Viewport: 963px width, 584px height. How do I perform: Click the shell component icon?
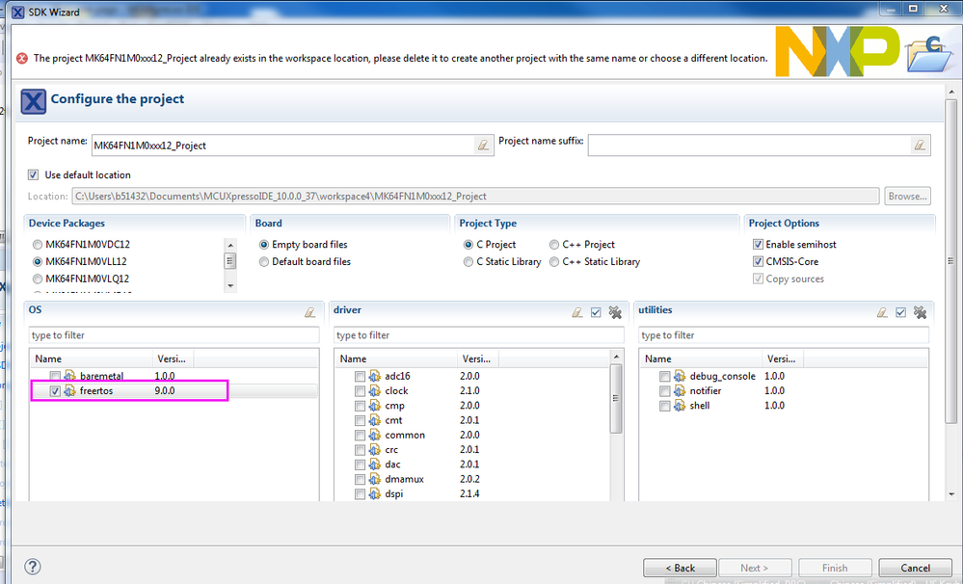coord(680,406)
